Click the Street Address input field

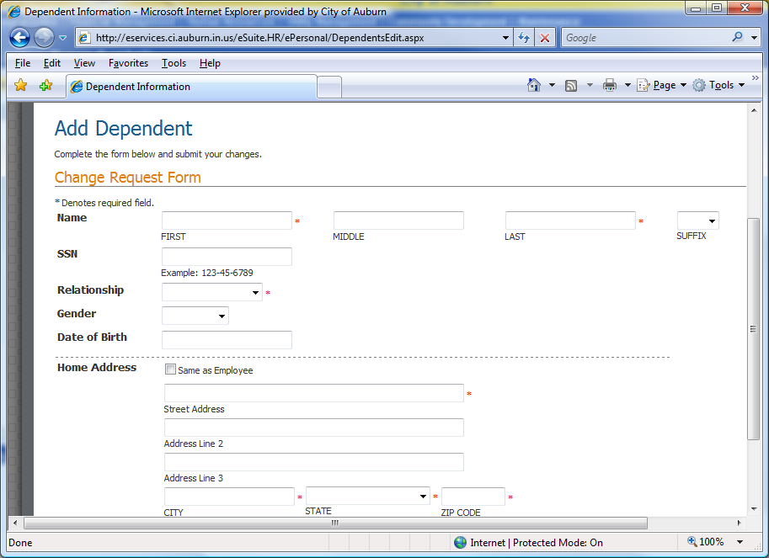[x=314, y=393]
